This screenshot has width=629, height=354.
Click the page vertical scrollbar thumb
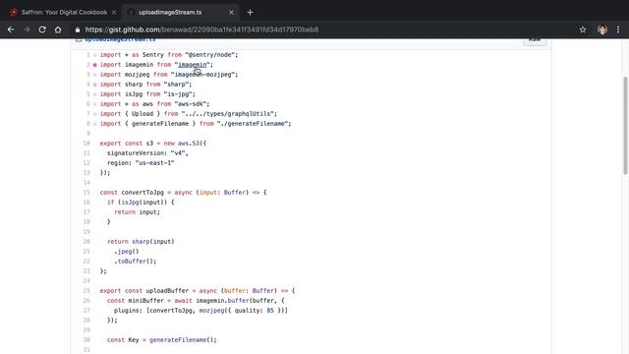[625, 125]
